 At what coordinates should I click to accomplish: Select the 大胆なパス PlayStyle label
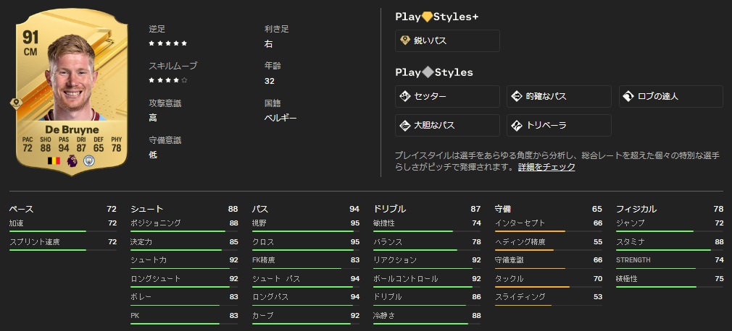(x=434, y=125)
